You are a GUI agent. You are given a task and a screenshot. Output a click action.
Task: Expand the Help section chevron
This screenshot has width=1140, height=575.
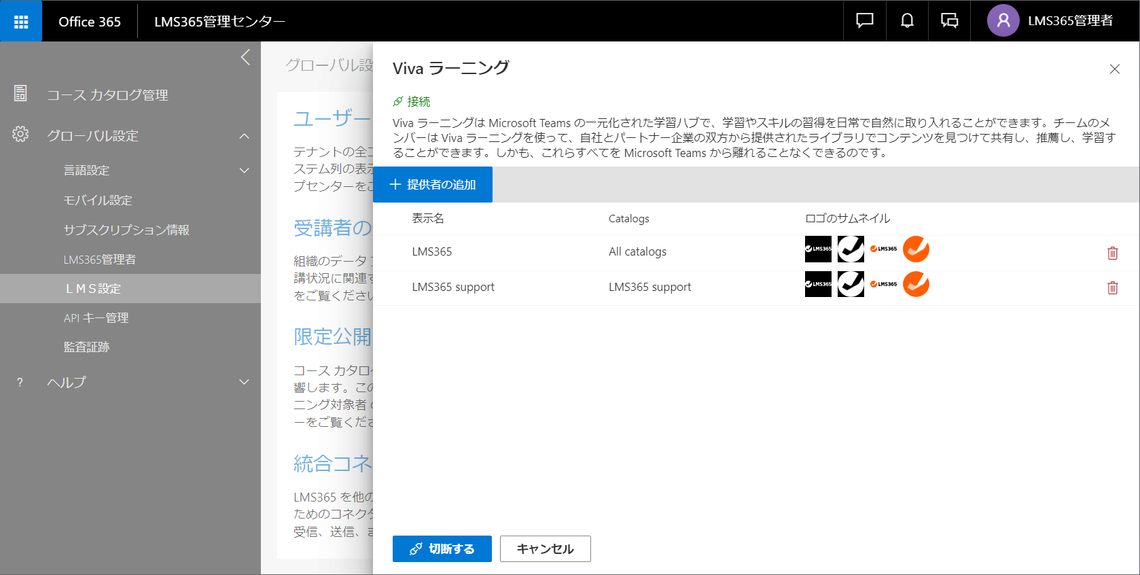(x=245, y=382)
